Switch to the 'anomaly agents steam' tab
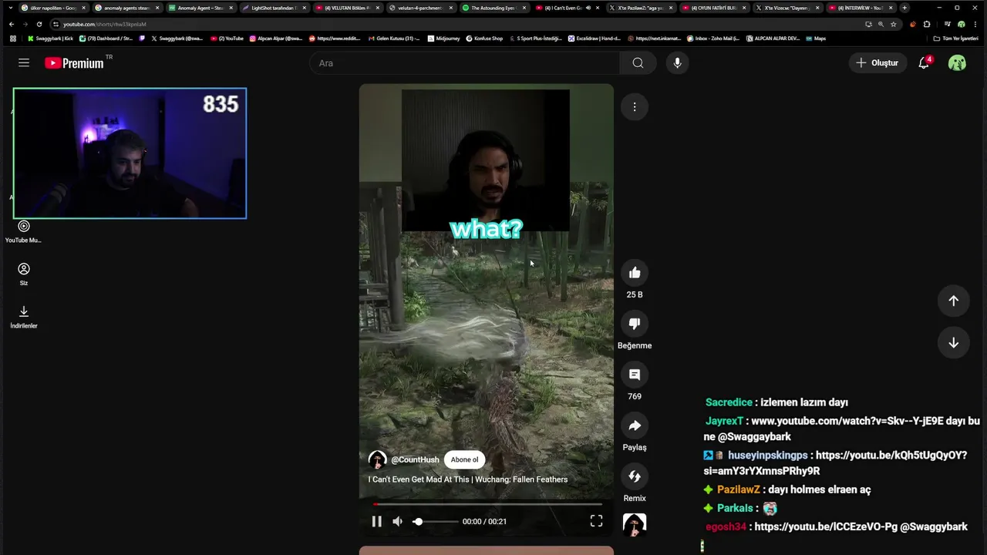Screen dimensions: 987x555 126,8
